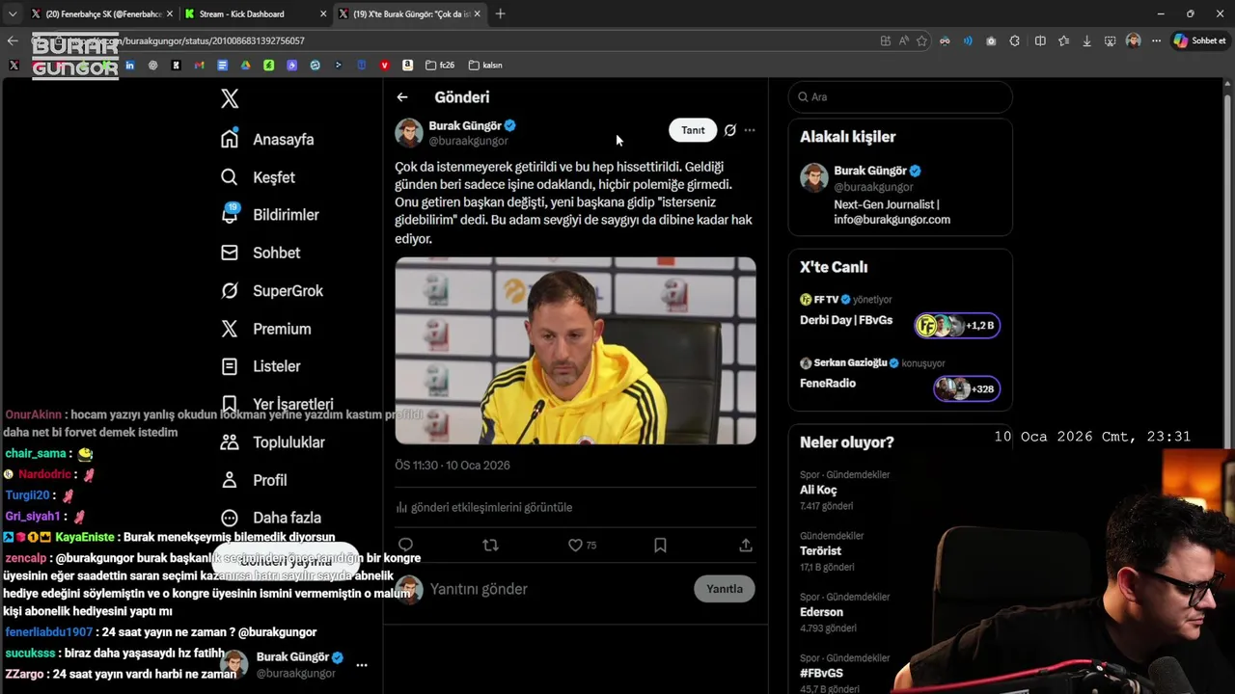Go back with the Gönderi arrow
Image resolution: width=1235 pixels, height=694 pixels.
[x=402, y=97]
